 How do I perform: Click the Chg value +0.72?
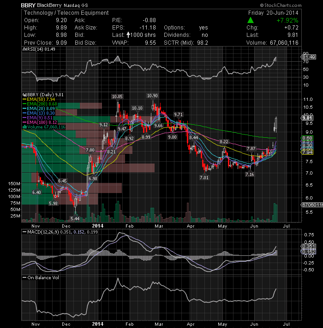[x=291, y=28]
